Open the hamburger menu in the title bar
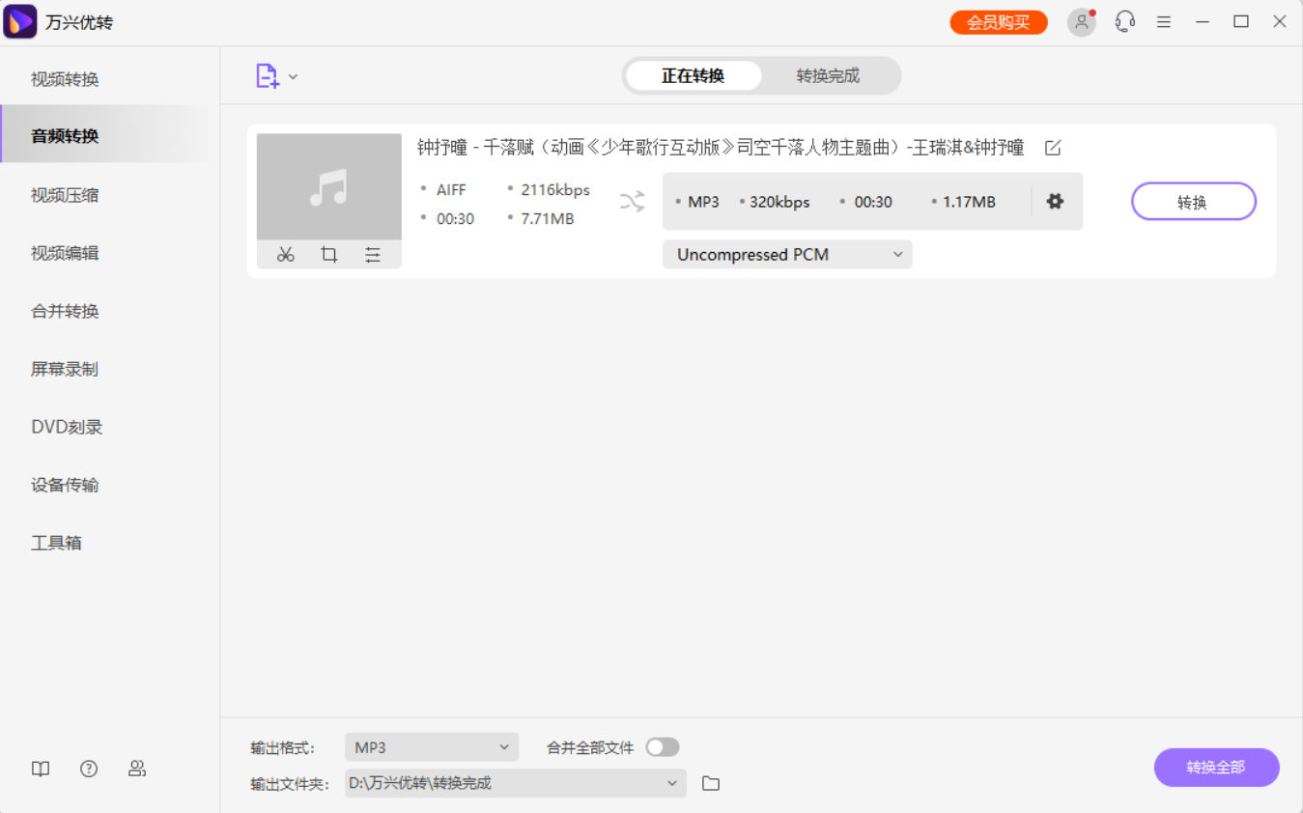 (x=1164, y=20)
